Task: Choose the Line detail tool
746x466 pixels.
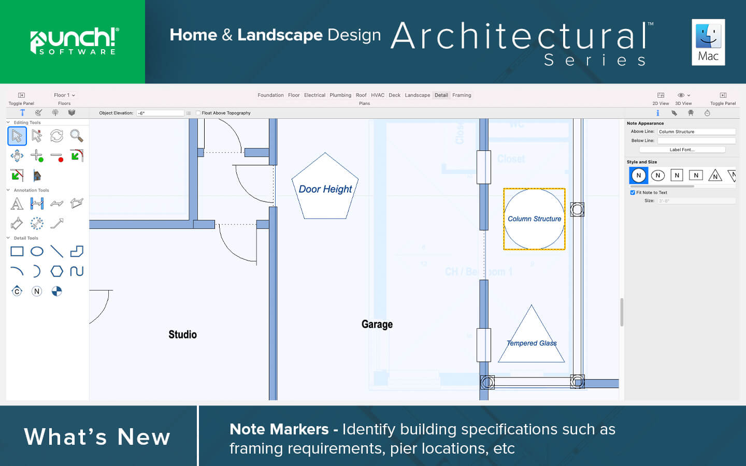Action: click(57, 252)
